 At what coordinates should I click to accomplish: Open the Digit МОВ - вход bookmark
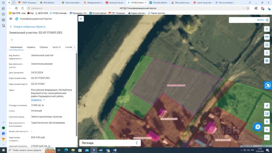click(x=17, y=13)
